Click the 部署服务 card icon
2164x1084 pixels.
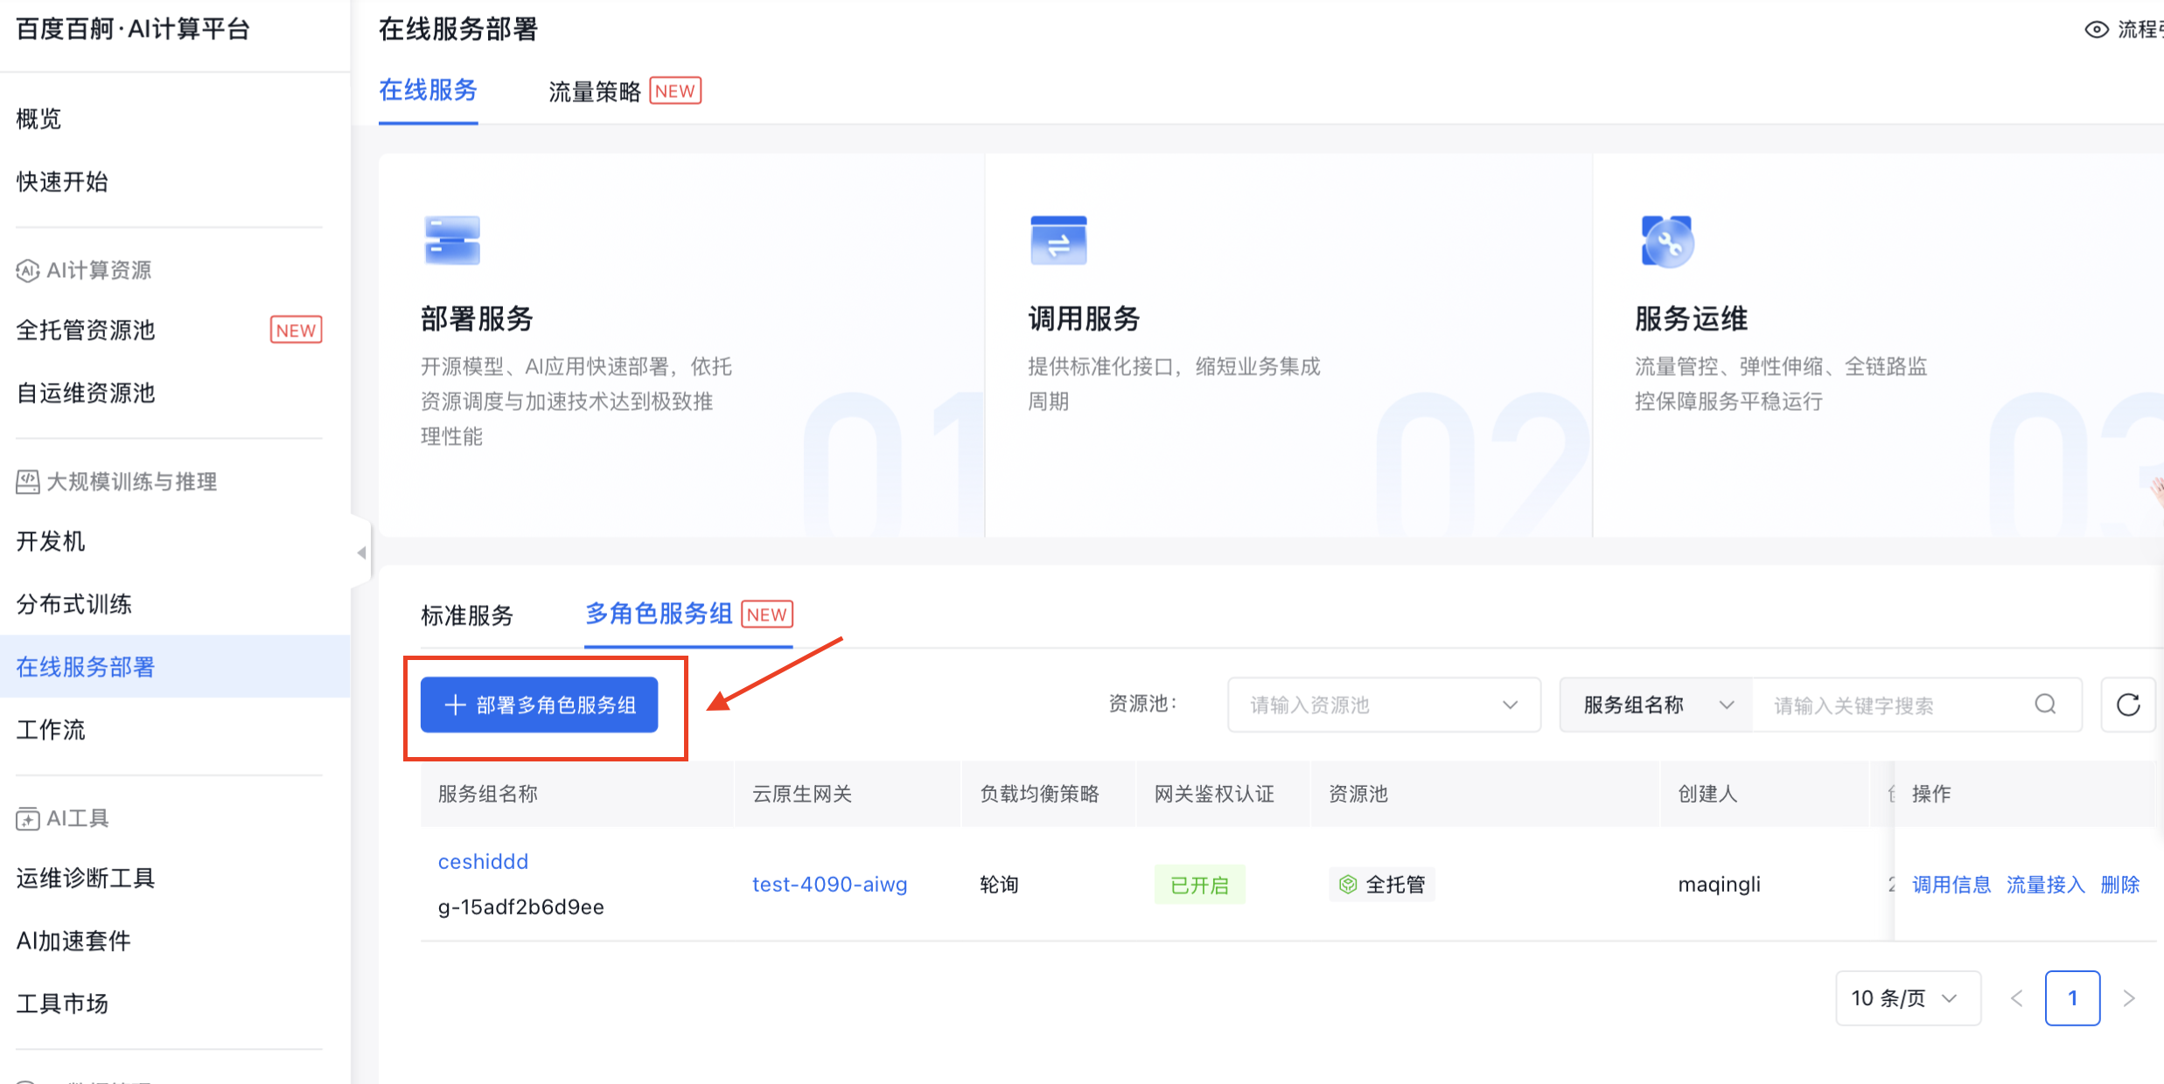coord(451,240)
